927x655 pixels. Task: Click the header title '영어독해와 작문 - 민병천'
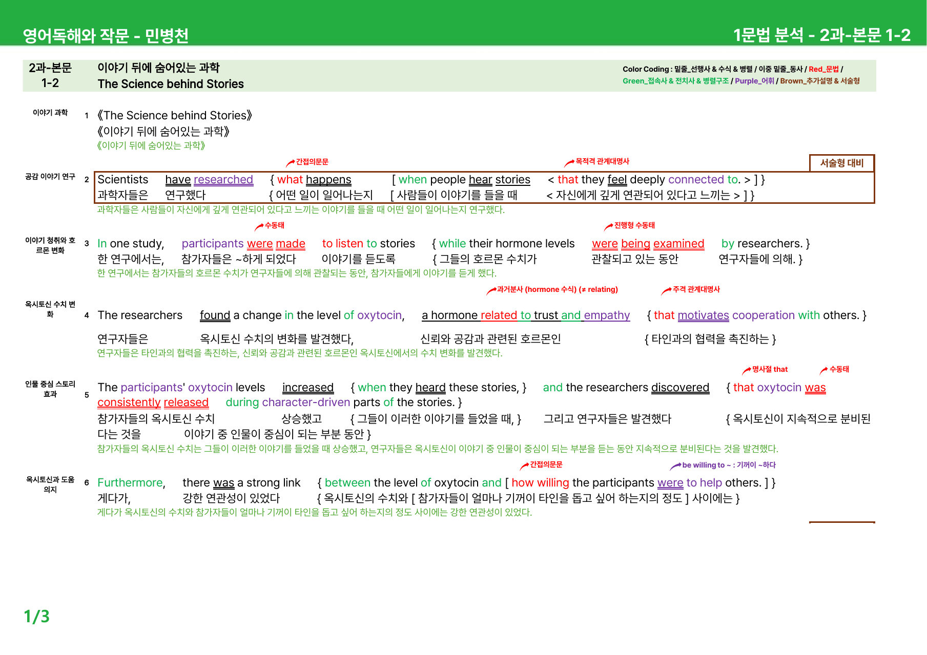tap(106, 35)
